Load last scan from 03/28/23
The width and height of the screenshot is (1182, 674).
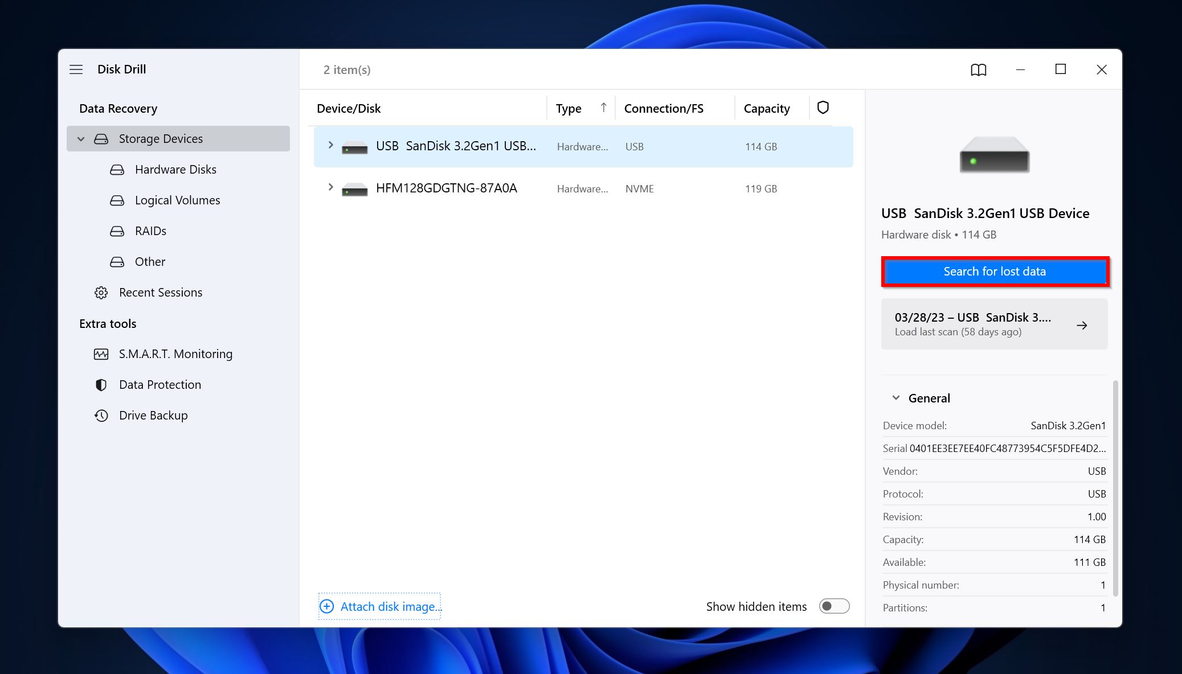(x=993, y=323)
